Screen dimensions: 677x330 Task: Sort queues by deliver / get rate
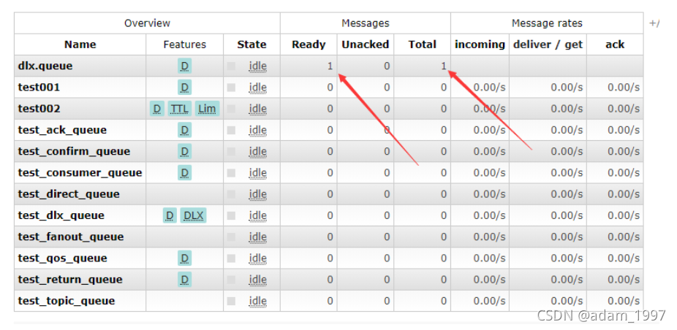pos(548,45)
